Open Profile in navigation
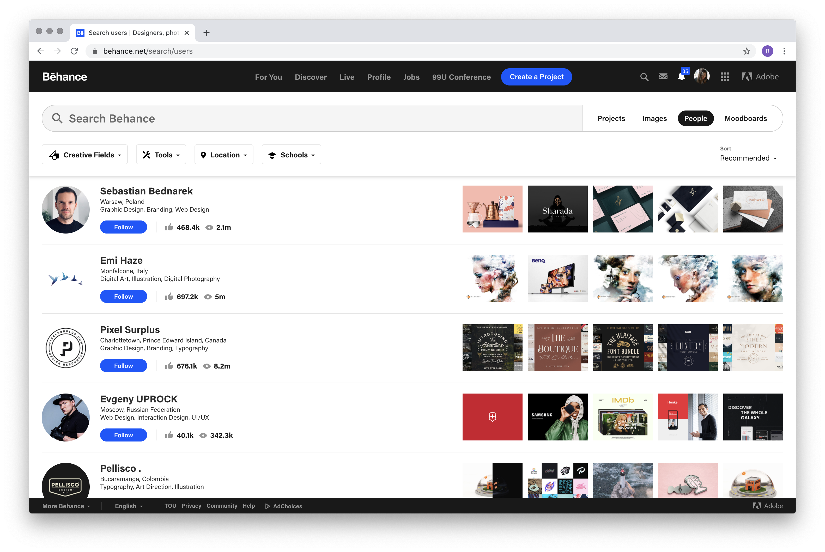This screenshot has height=552, width=825. [379, 77]
